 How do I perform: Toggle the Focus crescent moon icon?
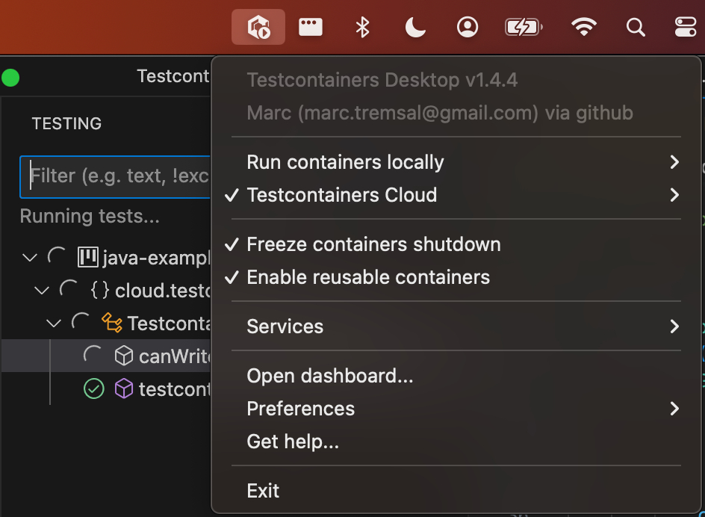coord(415,27)
